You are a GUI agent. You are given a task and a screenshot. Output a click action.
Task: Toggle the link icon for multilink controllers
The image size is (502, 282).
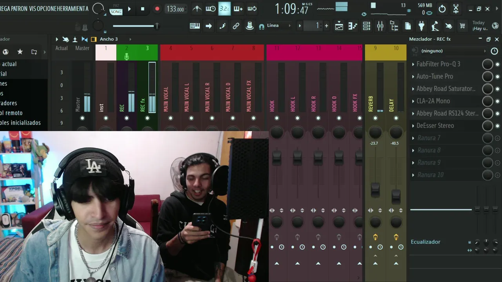[236, 26]
